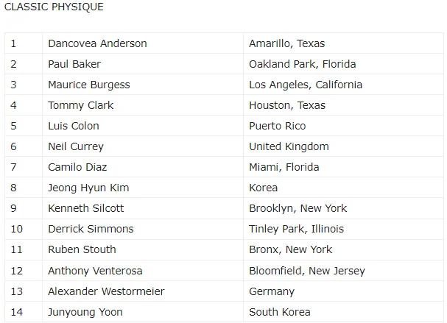Select the Dancovea Anderson name cell
The image size is (447, 323).
97,43
